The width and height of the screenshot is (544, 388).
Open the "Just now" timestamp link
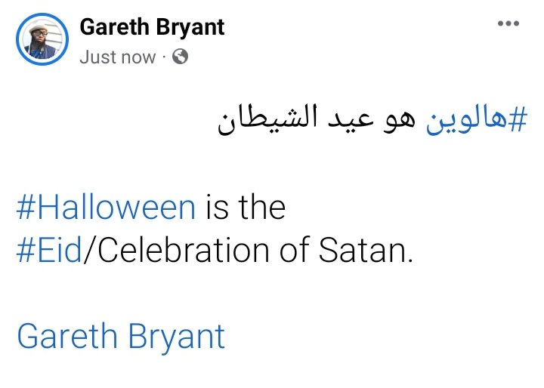pos(117,57)
